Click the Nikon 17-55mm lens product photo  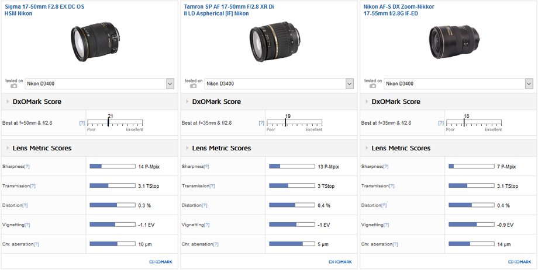[454, 41]
